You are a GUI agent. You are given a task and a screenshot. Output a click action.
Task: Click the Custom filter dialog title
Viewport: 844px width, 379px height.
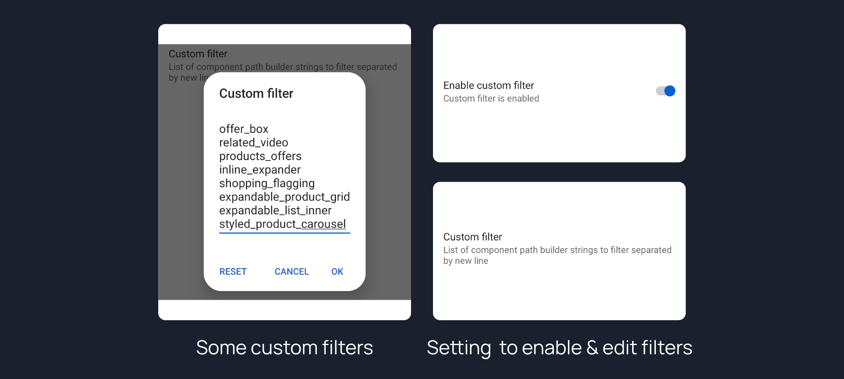[256, 94]
